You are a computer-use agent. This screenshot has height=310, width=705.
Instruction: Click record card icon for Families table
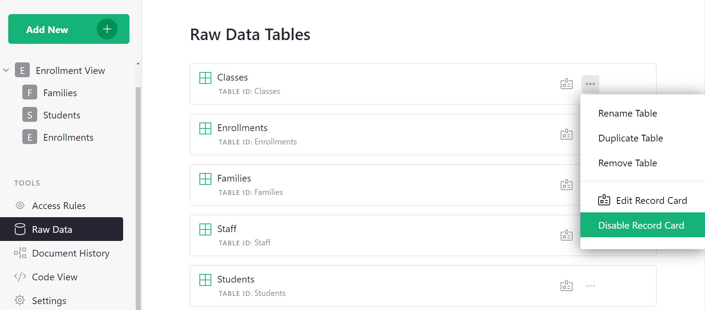566,185
